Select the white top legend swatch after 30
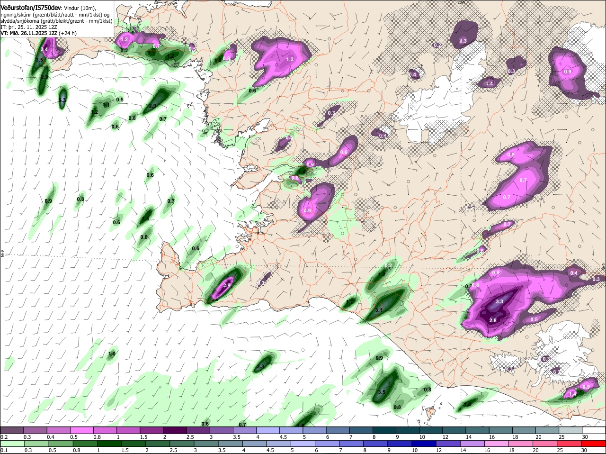Image resolution: width=606 pixels, height=454 pixels. [x=594, y=430]
